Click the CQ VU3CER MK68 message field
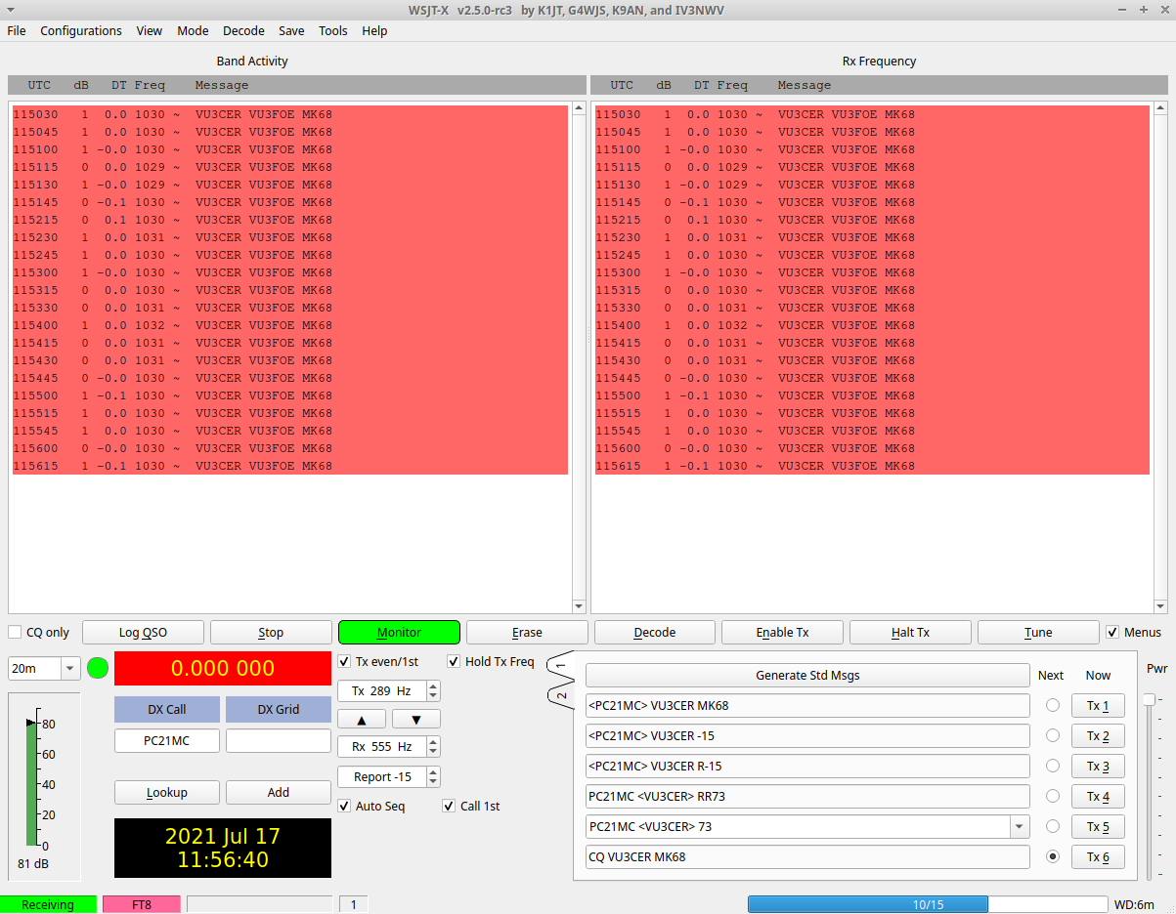The height and width of the screenshot is (914, 1176). (807, 857)
